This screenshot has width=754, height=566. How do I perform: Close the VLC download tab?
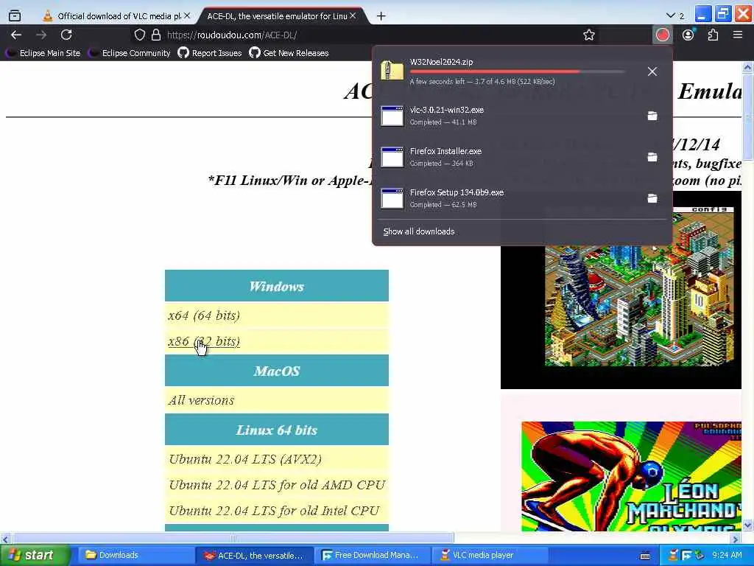[187, 16]
